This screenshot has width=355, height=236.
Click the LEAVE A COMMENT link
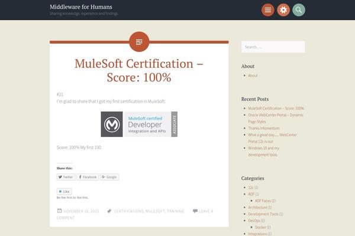click(x=206, y=211)
